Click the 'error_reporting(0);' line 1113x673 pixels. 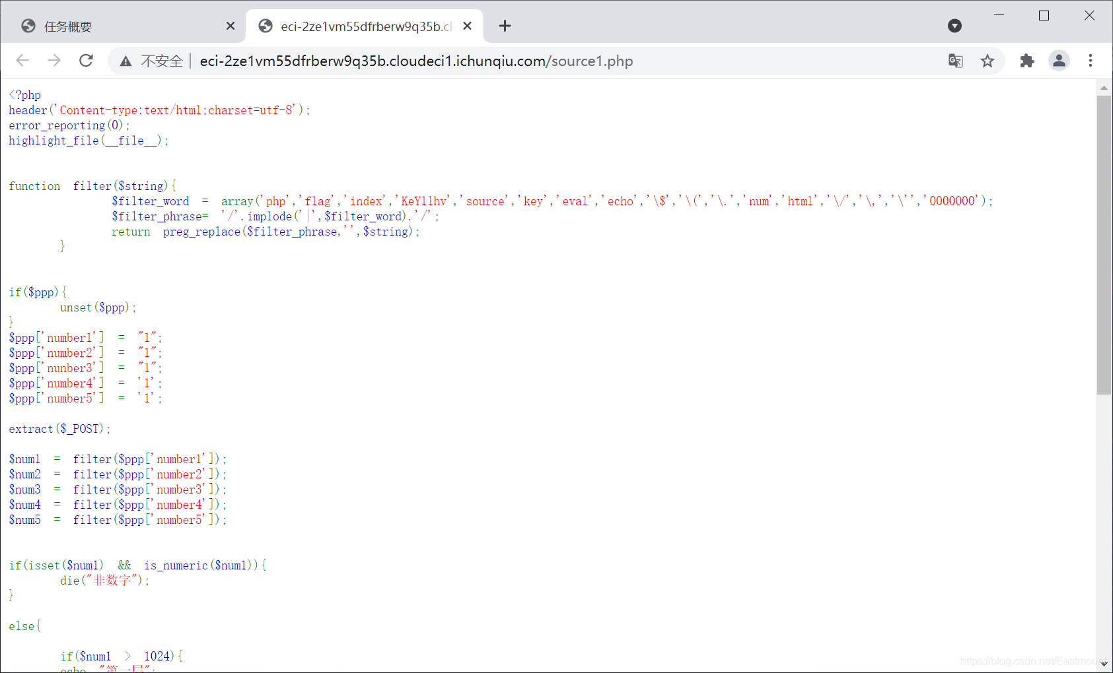click(x=69, y=125)
